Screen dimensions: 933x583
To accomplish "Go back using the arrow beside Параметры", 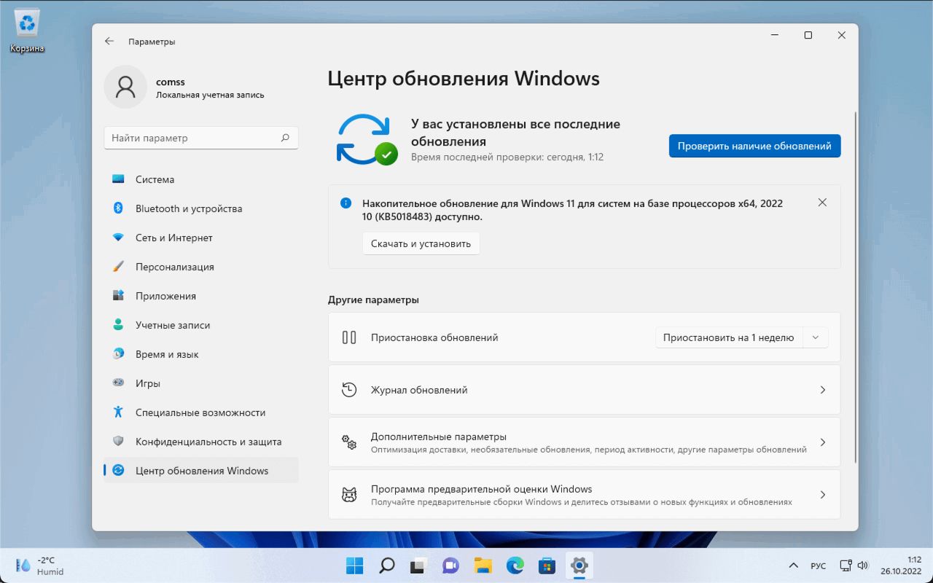I will point(109,42).
